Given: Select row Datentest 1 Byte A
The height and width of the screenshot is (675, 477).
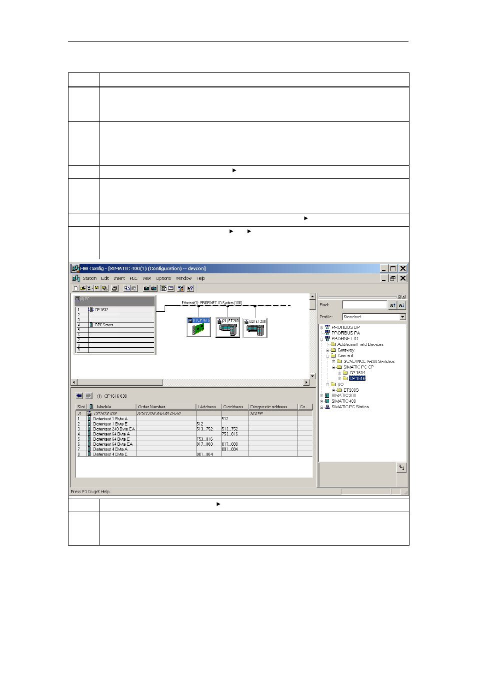Looking at the screenshot, I should coord(194,419).
